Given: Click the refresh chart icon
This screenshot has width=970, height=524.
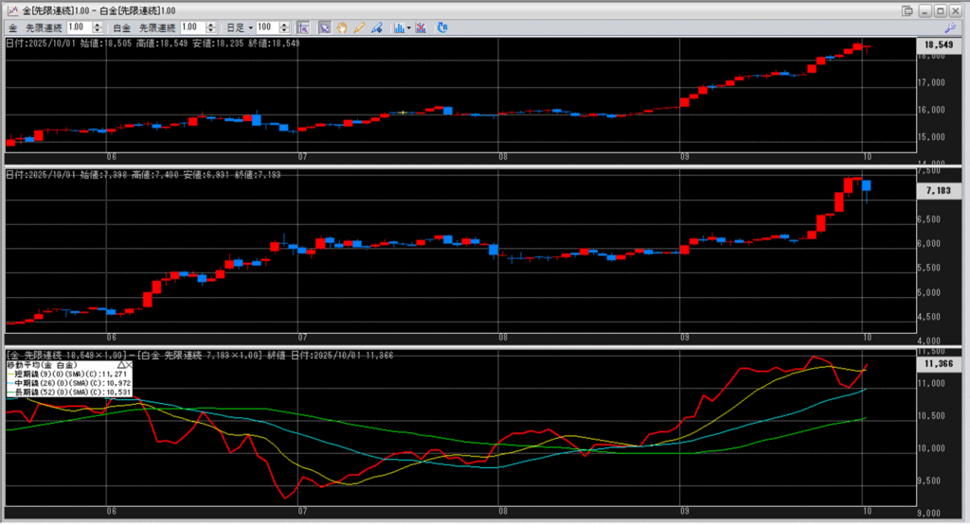Looking at the screenshot, I should pos(441,27).
